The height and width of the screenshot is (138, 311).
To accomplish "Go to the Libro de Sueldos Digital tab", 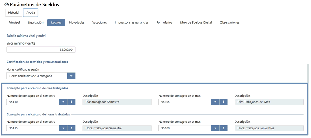I will point(196,22).
